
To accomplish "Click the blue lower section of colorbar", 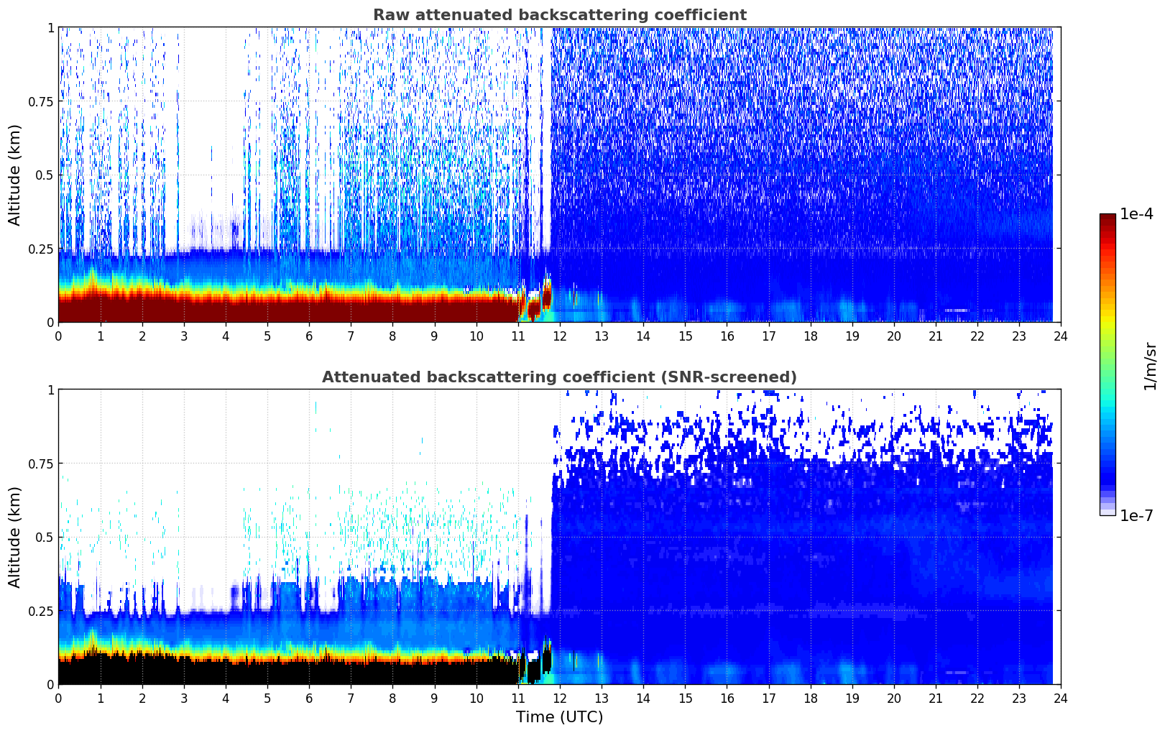I will click(1107, 460).
